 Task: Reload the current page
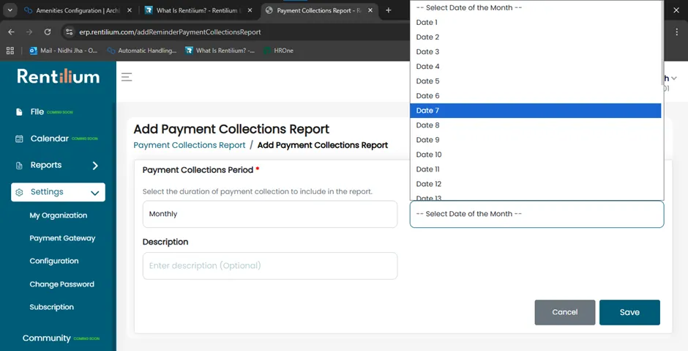pos(48,32)
